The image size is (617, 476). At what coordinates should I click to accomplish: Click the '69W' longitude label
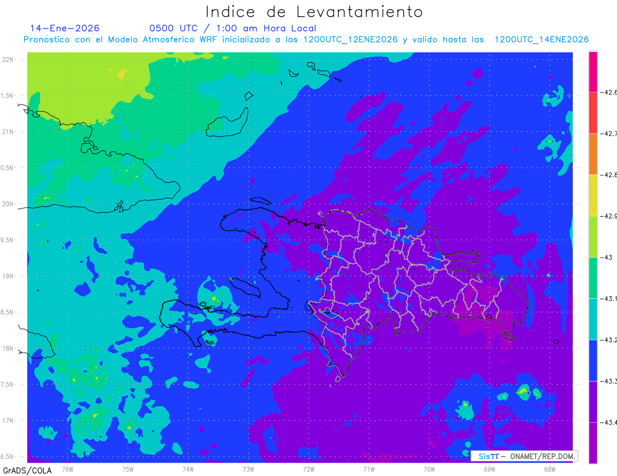point(489,468)
